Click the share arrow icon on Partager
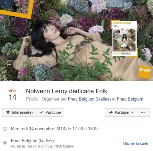 point(111,112)
